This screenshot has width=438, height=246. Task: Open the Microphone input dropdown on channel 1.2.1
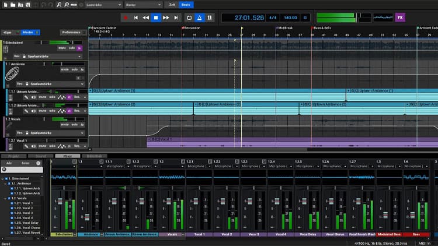click(x=199, y=166)
